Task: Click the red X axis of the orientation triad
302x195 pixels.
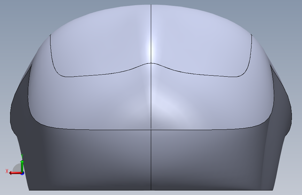Action: tap(15, 173)
